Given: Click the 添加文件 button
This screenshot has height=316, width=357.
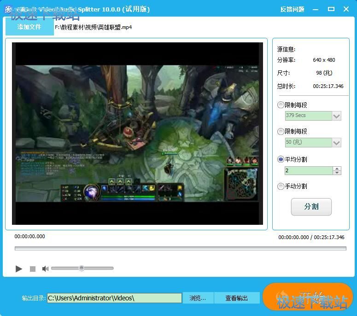Looking at the screenshot, I should (x=29, y=27).
